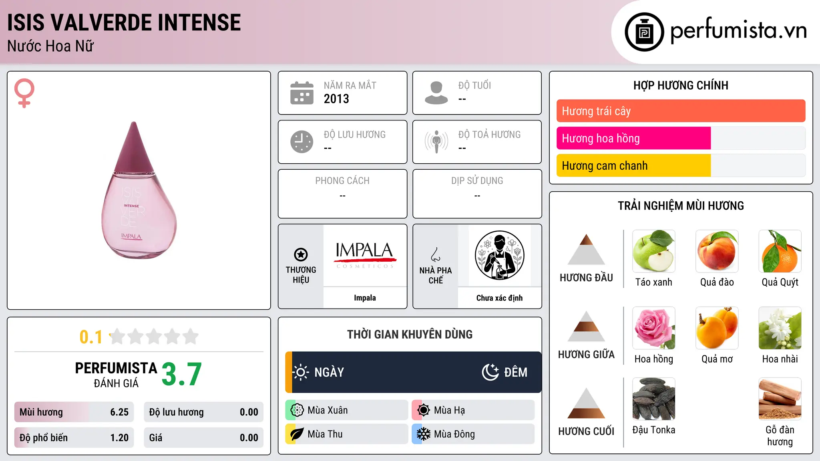Viewport: 820px width, 461px height.
Task: Click the star badge icon above Thương hiệu
Action: (x=301, y=254)
